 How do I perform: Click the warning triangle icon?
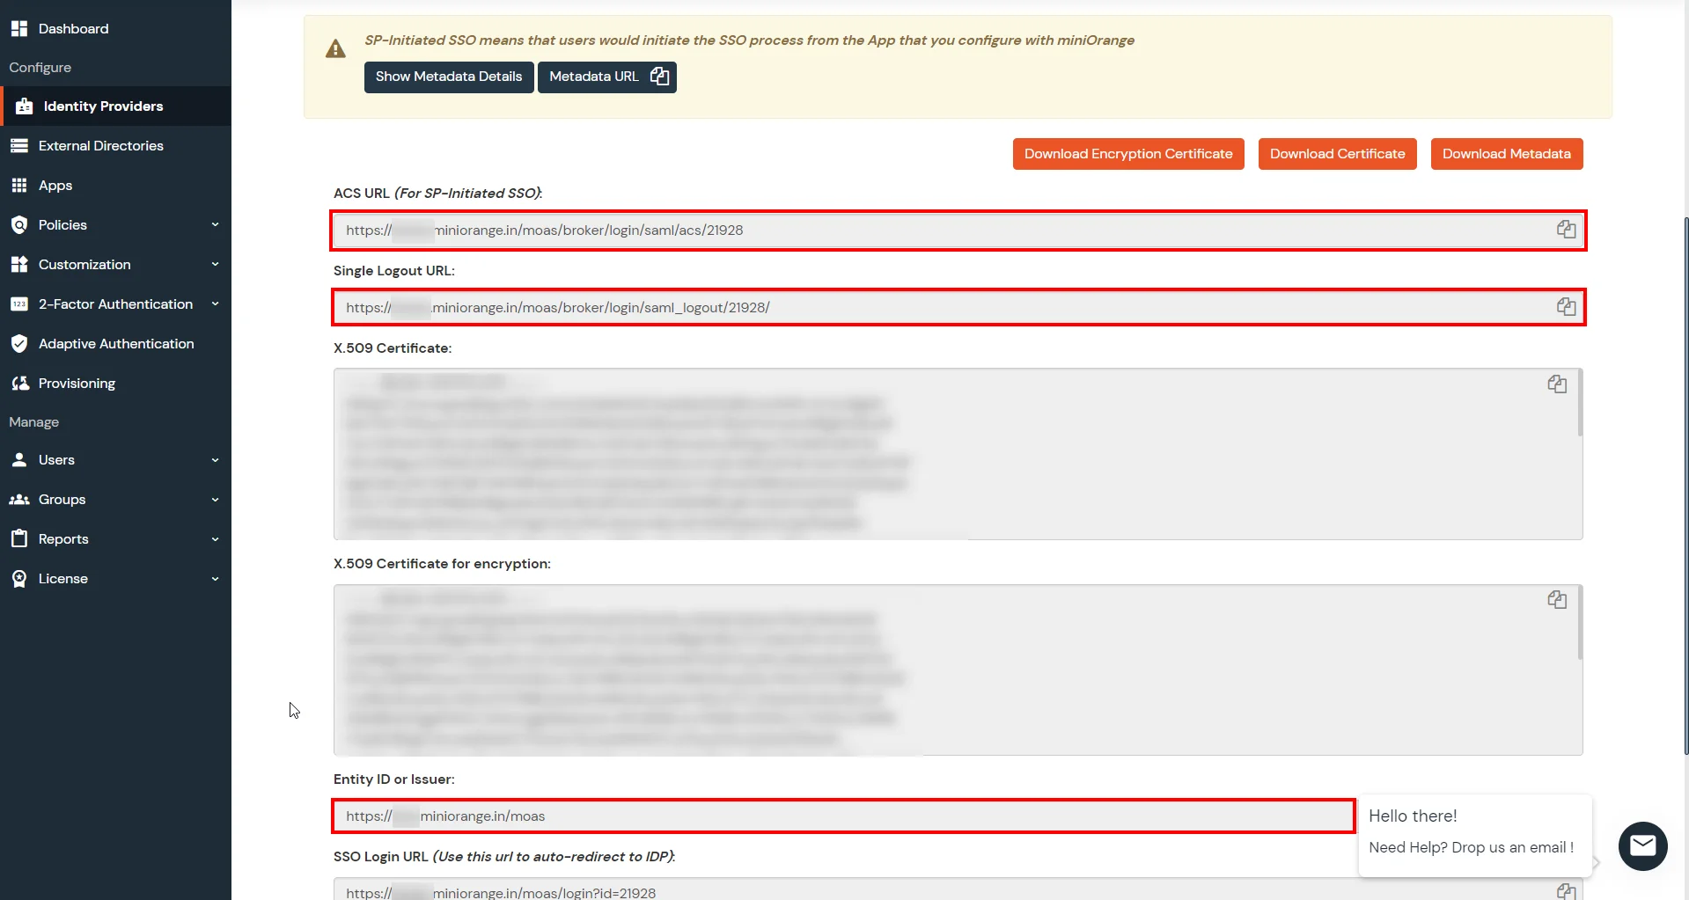[335, 49]
